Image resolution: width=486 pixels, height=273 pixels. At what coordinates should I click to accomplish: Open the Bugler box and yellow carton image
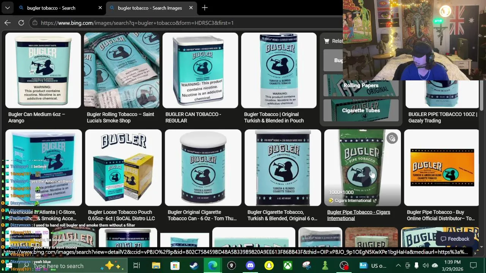point(123,168)
